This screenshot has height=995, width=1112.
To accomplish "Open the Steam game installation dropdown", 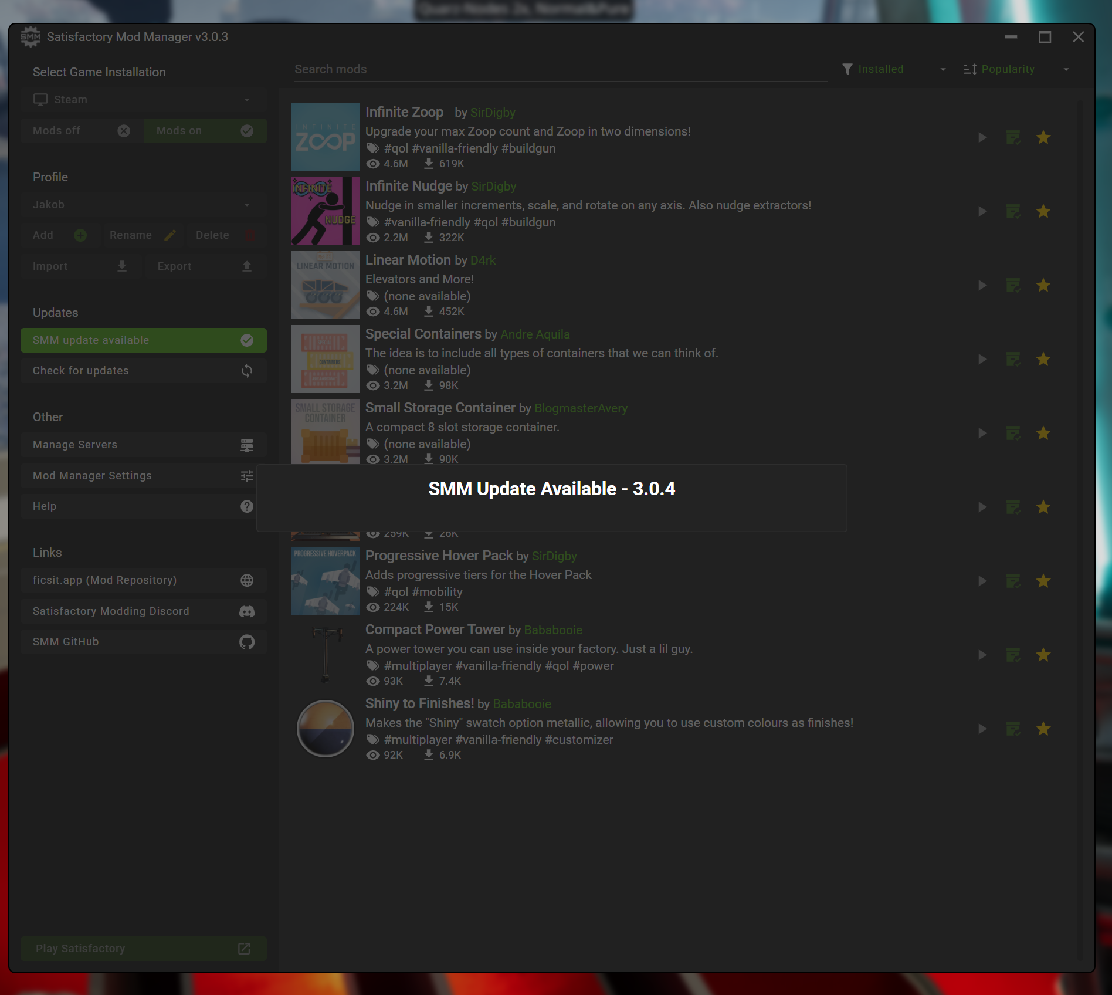I will point(143,100).
